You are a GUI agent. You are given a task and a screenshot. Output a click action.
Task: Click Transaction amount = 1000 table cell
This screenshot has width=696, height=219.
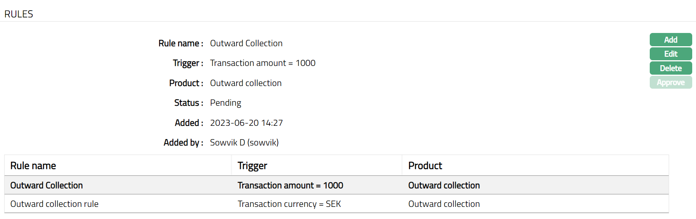[x=290, y=185]
